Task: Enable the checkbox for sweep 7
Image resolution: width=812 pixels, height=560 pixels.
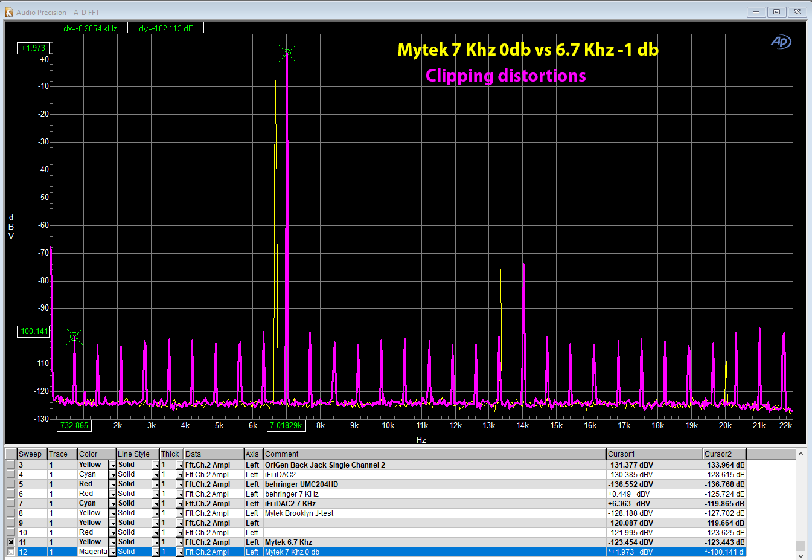Action: coord(11,504)
